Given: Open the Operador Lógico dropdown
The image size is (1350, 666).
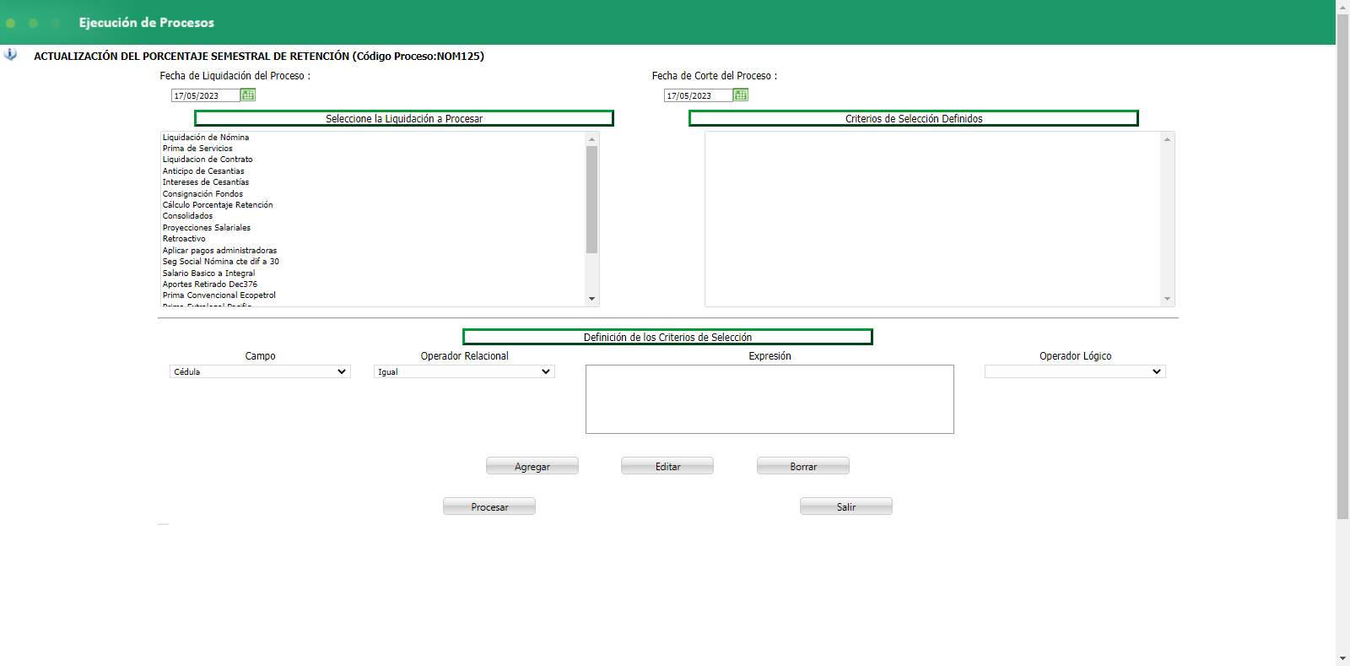Looking at the screenshot, I should click(x=1075, y=371).
